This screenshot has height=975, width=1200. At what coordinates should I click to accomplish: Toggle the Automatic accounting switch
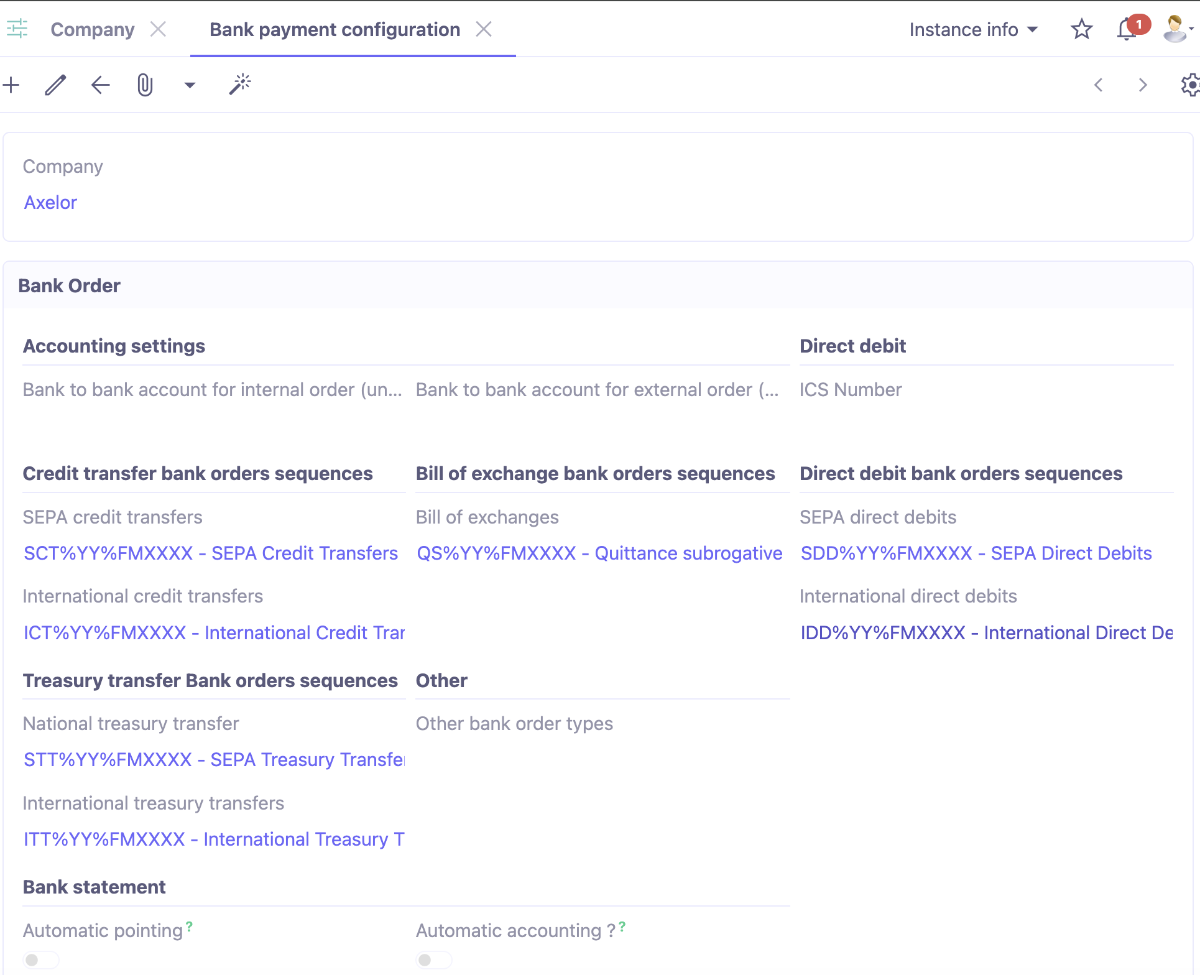point(434,960)
